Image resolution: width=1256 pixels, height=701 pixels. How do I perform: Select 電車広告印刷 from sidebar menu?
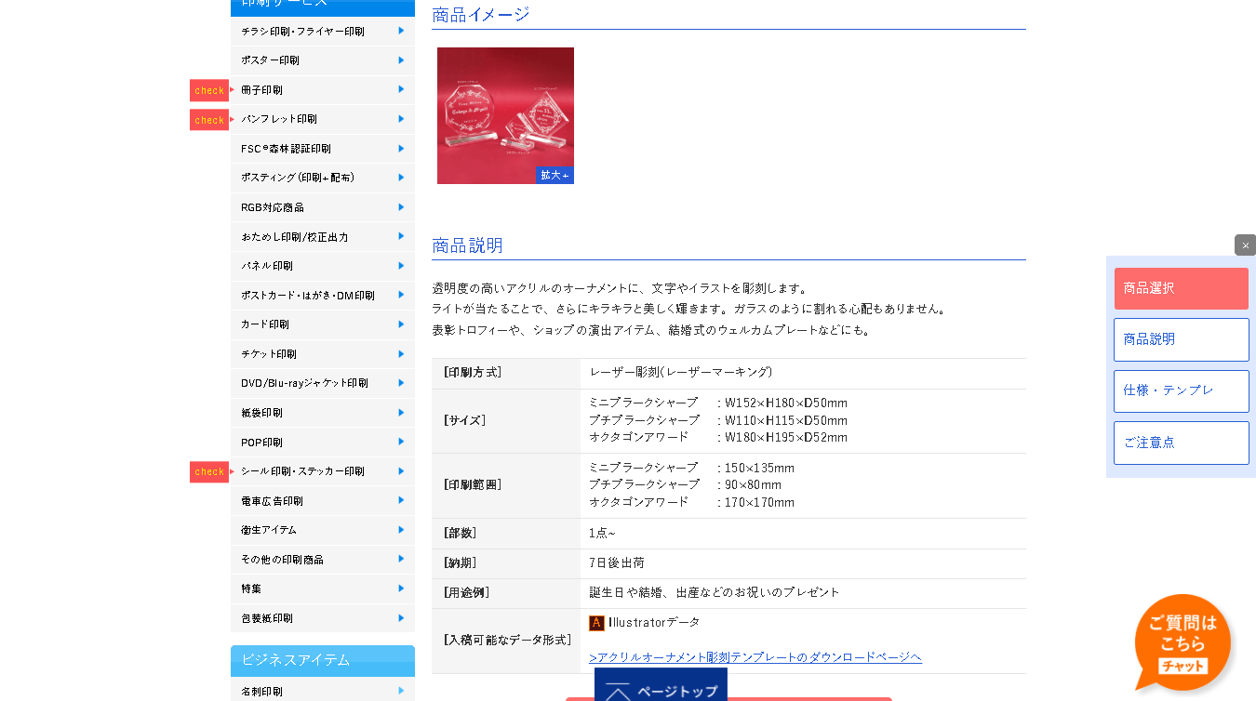[x=272, y=501]
